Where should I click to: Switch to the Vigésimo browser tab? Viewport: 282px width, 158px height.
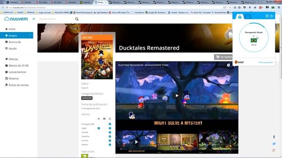[86, 2]
